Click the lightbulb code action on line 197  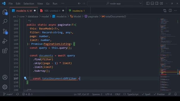[x=25, y=78]
